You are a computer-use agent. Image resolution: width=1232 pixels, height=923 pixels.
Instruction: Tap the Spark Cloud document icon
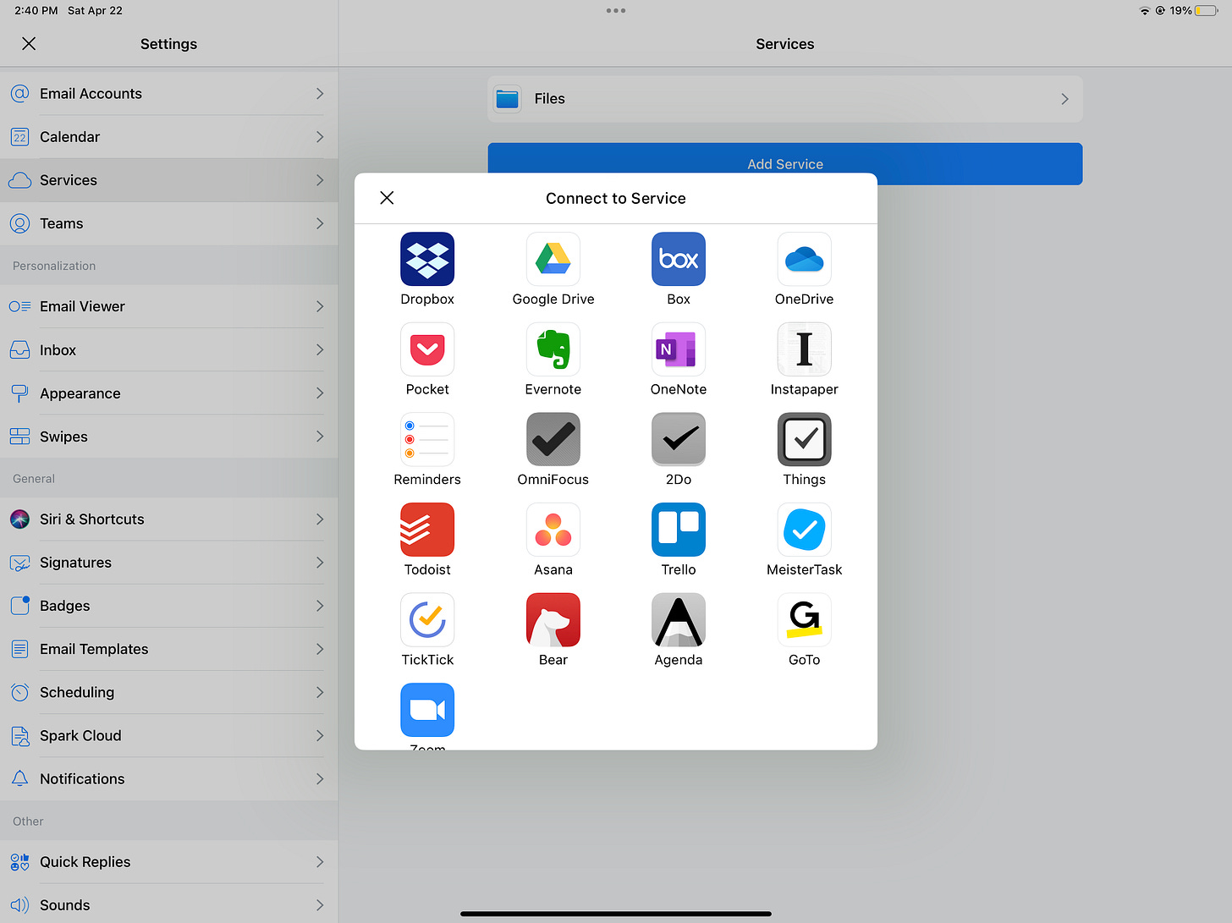pos(20,735)
